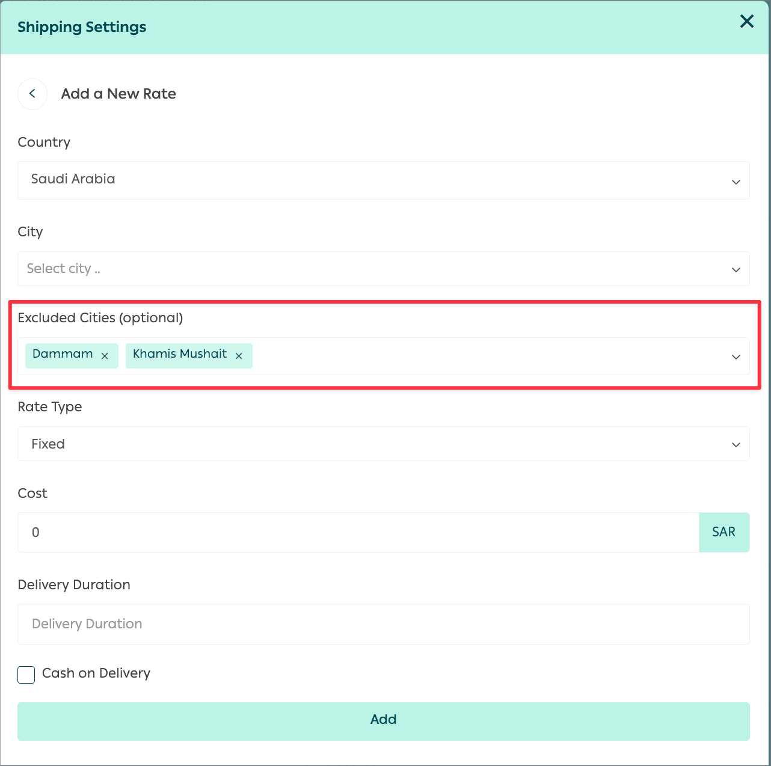
Task: Click the City field chevron arrow
Action: 736,269
